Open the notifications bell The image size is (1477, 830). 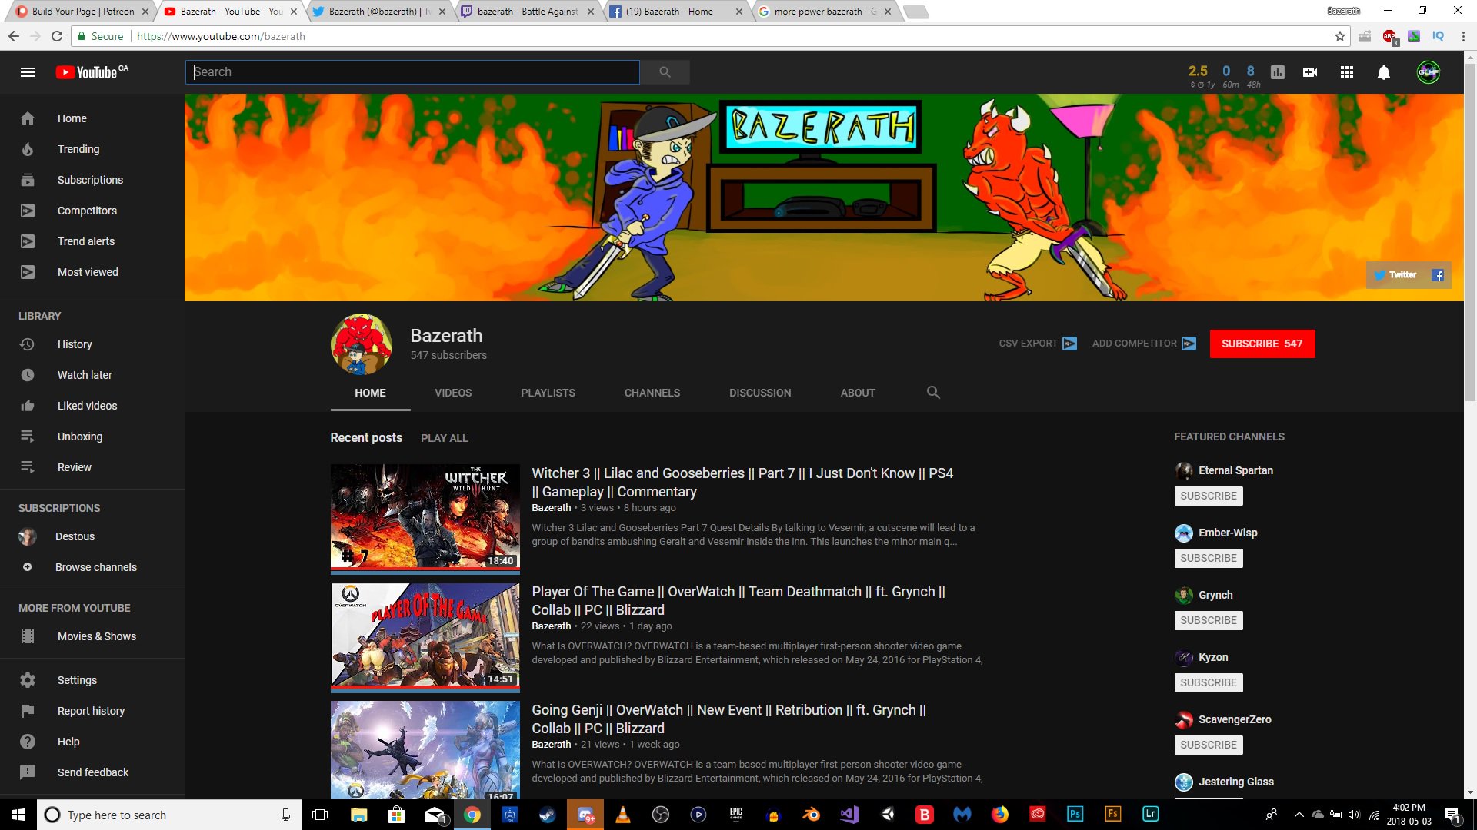(x=1384, y=72)
